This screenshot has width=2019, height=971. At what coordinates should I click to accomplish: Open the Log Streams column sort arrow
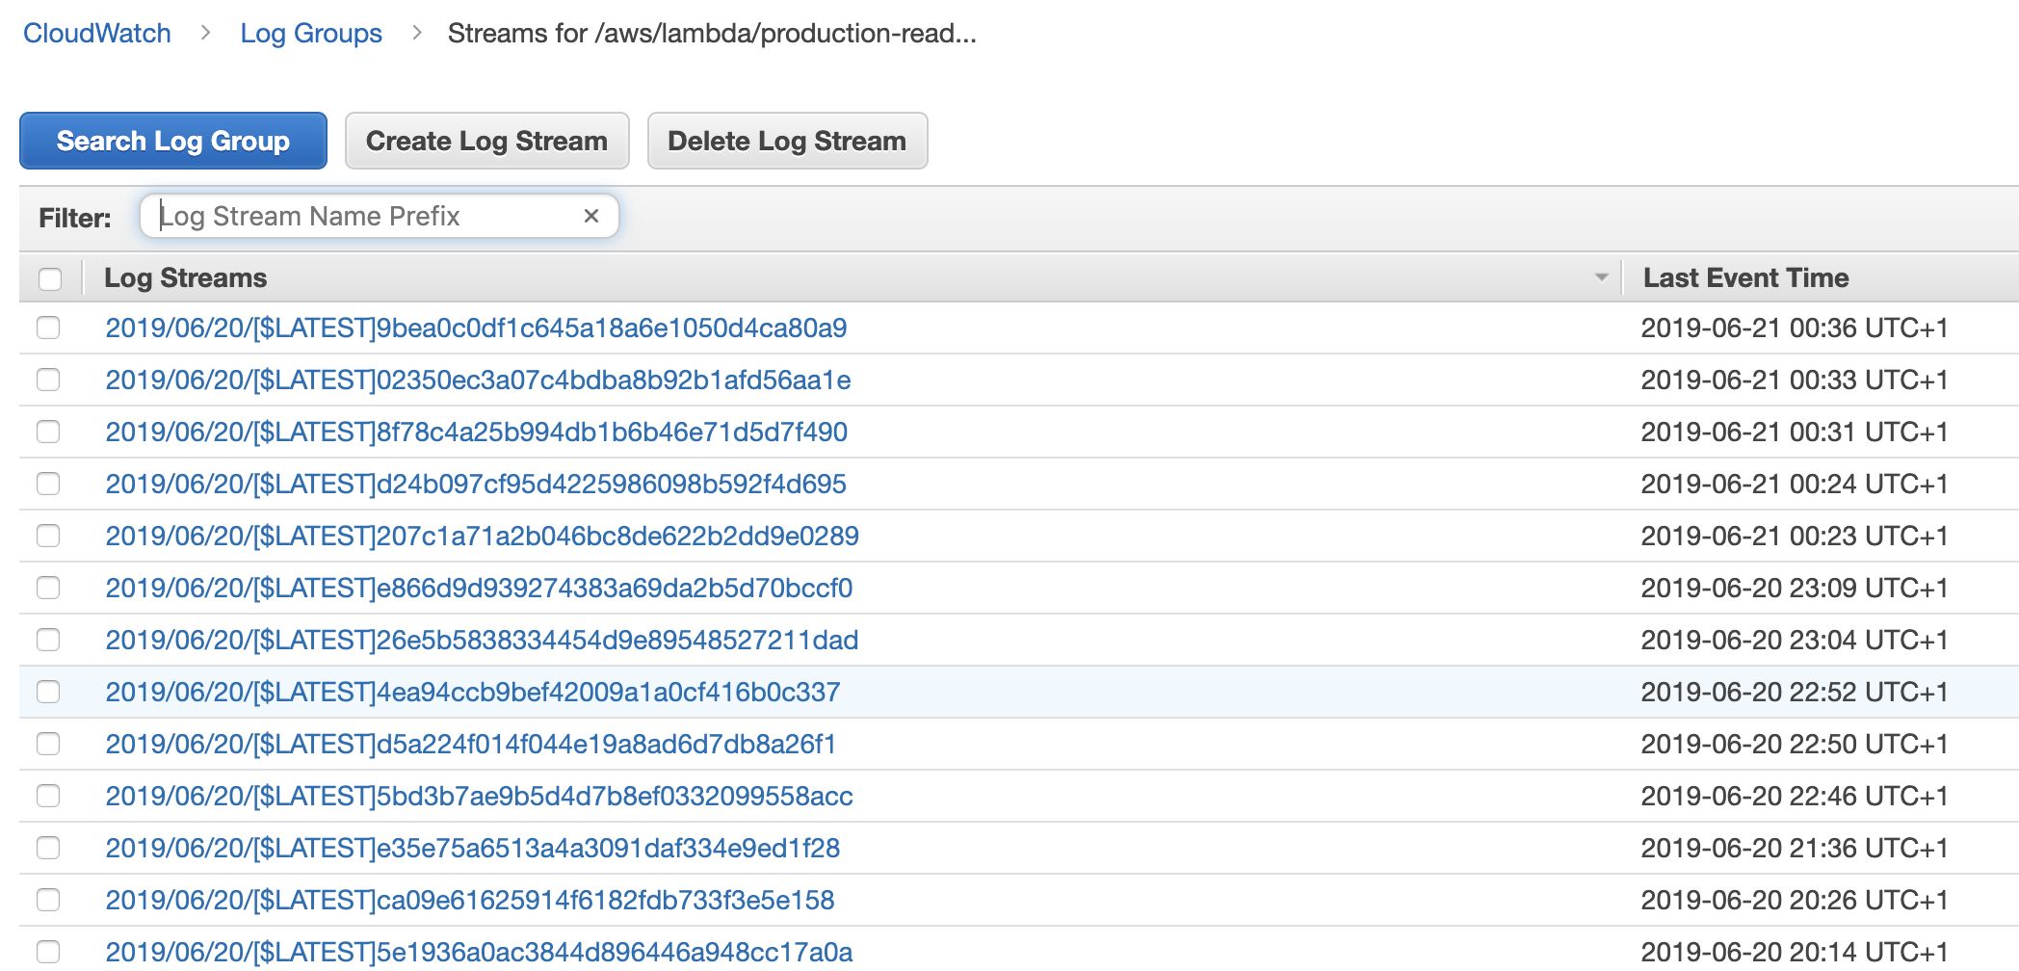1601,277
